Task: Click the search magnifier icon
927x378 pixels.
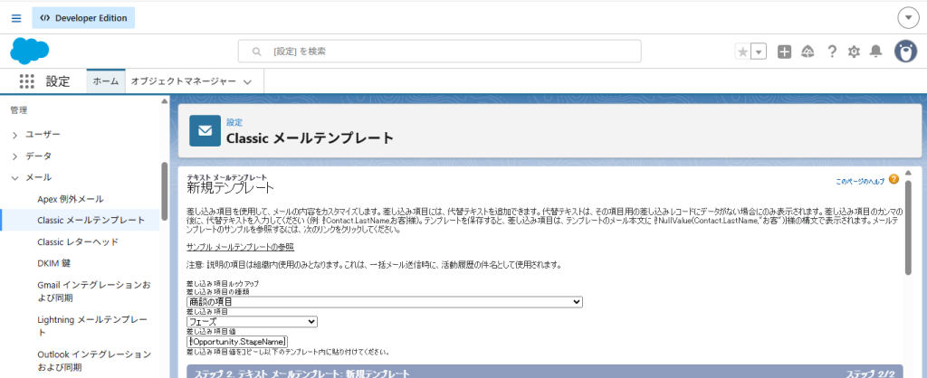Action: coord(256,52)
